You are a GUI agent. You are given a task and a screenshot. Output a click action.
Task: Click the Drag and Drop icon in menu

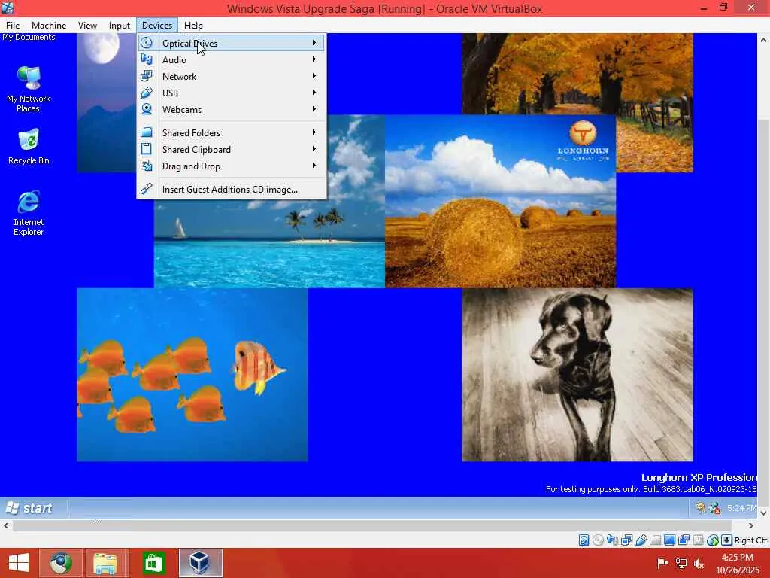[x=147, y=166]
